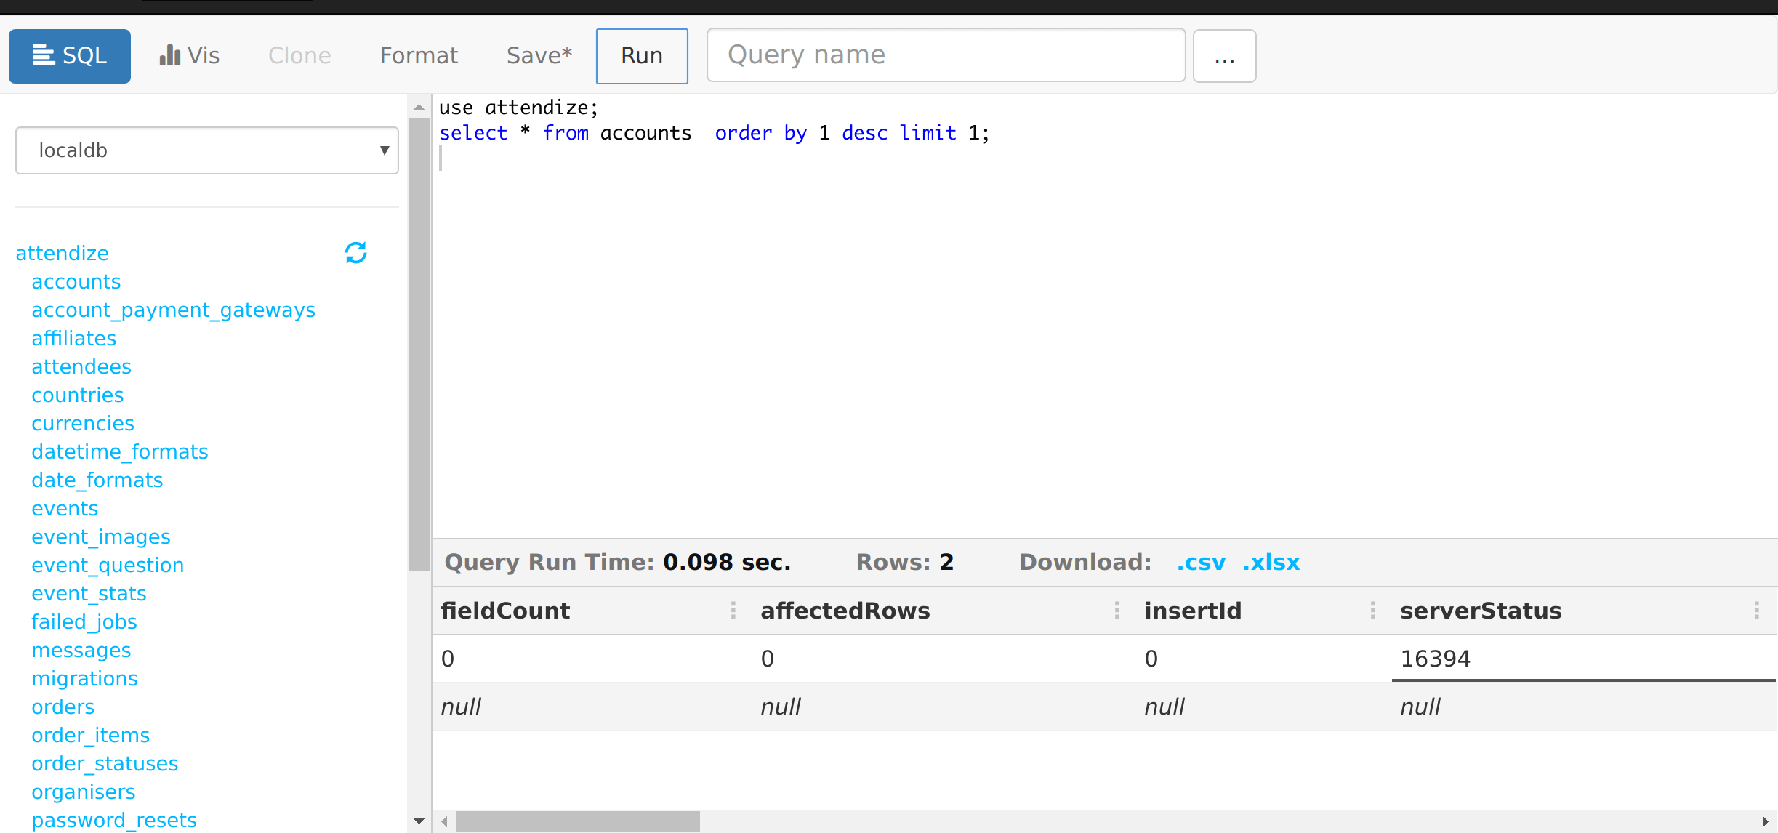Click the sidebar scroll-up arrow
The image size is (1778, 833).
419,108
